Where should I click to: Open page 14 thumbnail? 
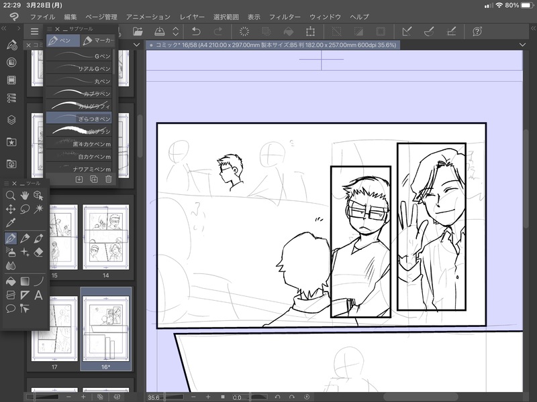(x=106, y=237)
